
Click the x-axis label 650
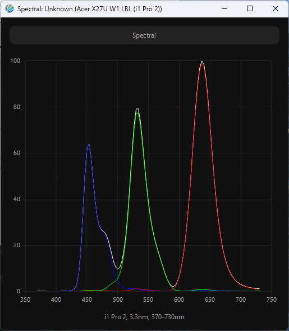click(210, 300)
